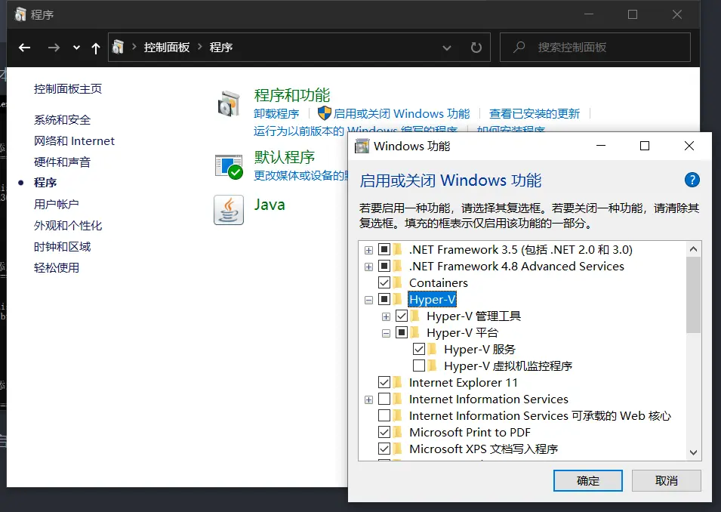Click the forward arrow in Control Panel
The image size is (721, 512).
click(x=54, y=48)
